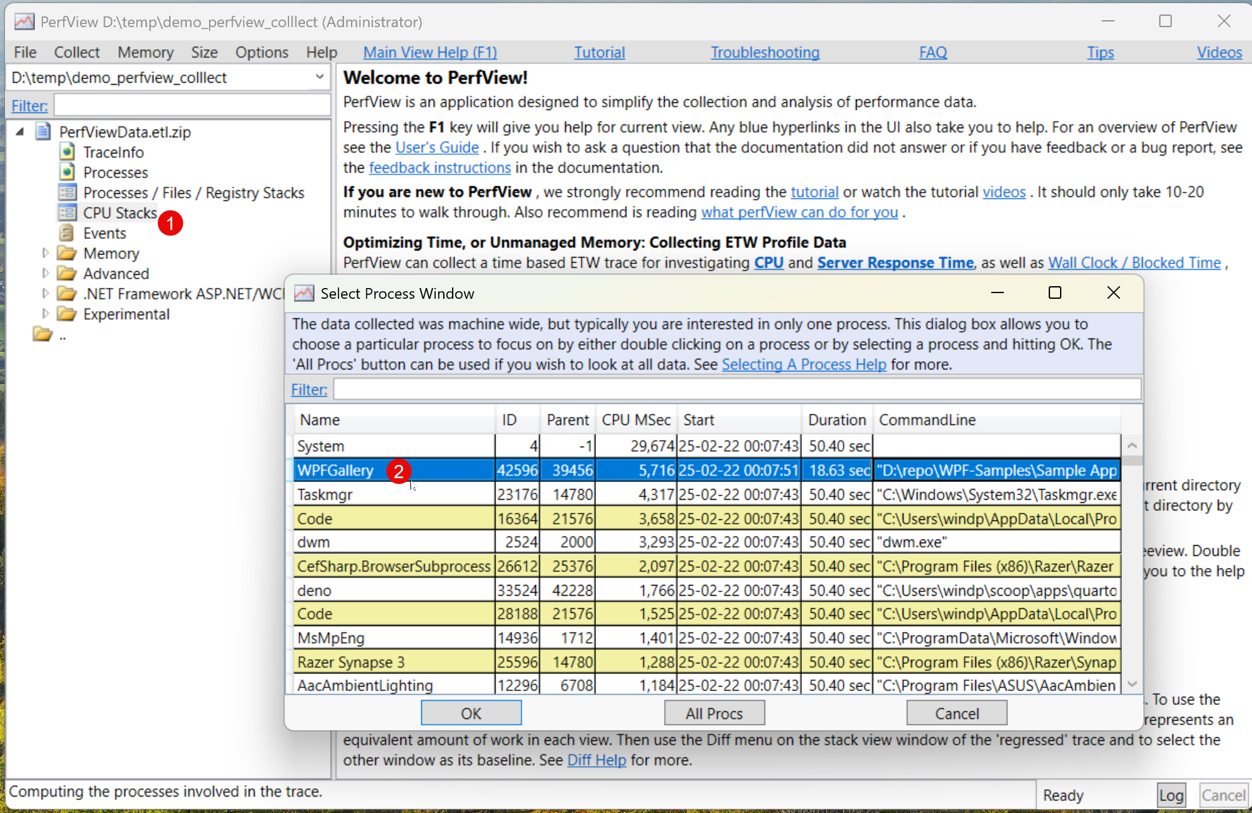1252x813 pixels.
Task: Open the Diff Help link
Action: pyautogui.click(x=597, y=760)
